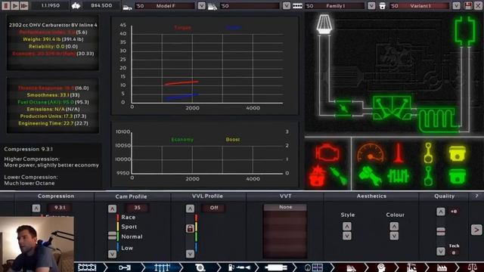The height and width of the screenshot is (272, 484).
Task: Click the green connecting rod icon
Action: [428, 176]
